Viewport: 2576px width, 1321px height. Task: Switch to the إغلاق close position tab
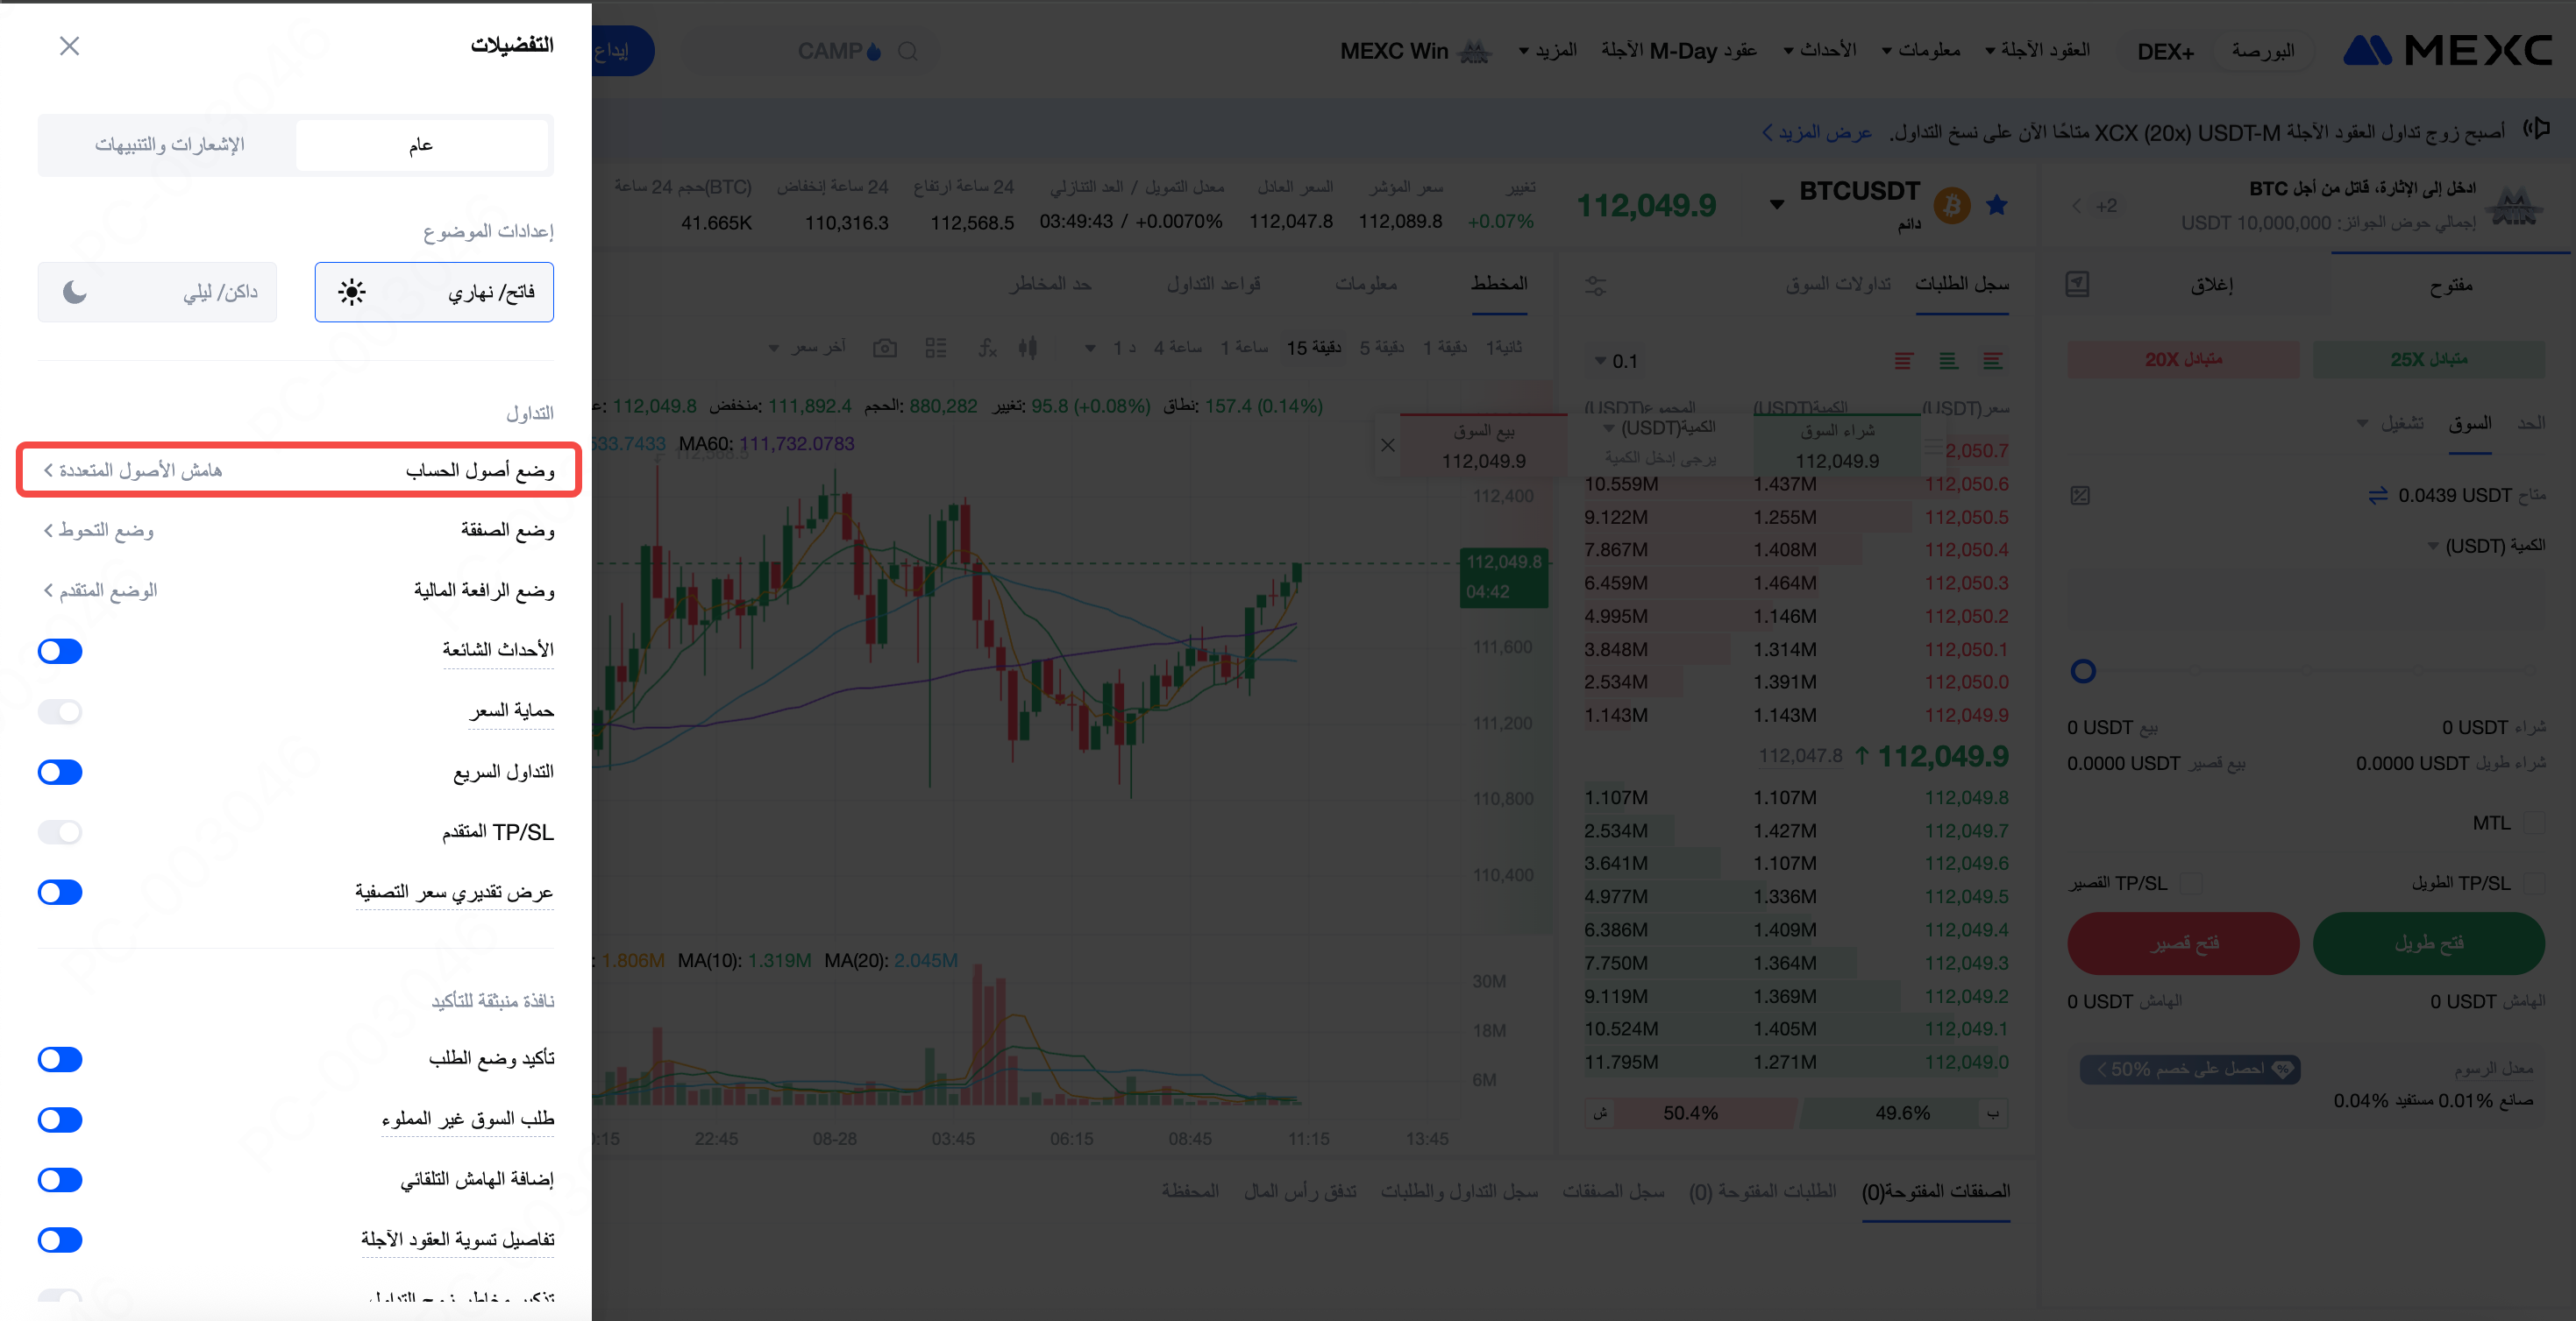tap(2212, 286)
